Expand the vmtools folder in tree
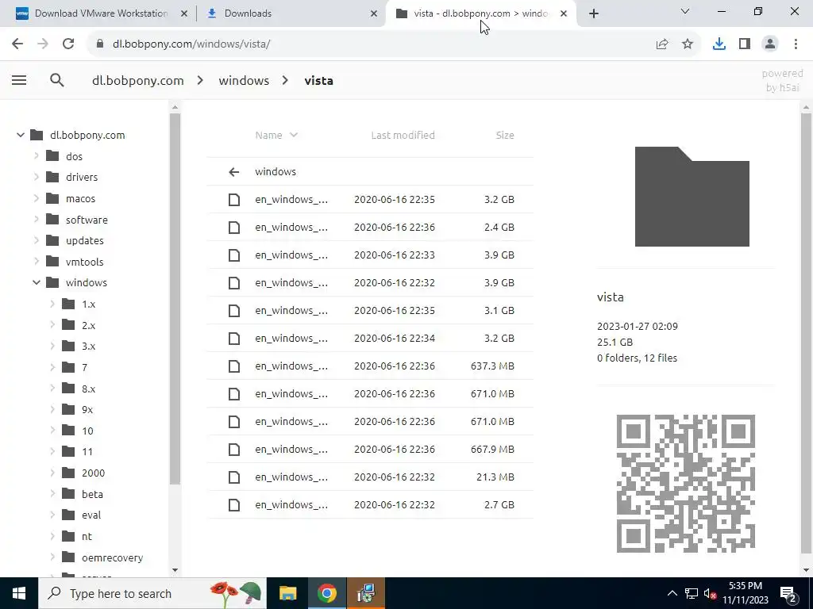Screen dimensions: 813x609 click(37, 262)
